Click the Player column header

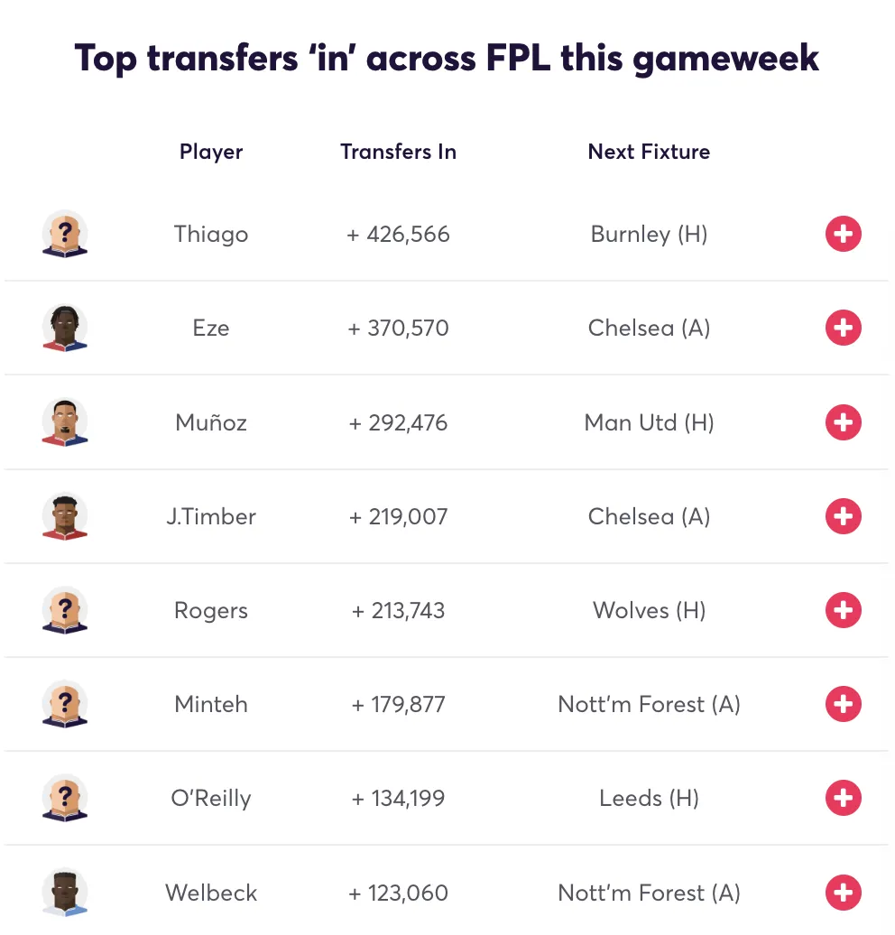[x=210, y=152]
